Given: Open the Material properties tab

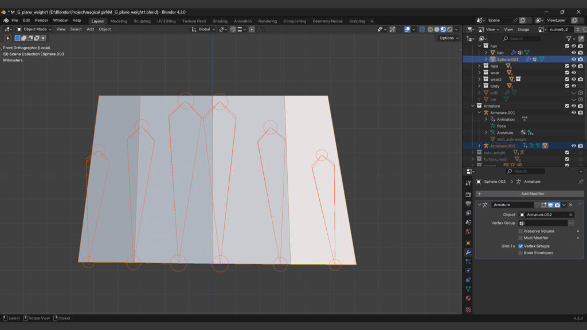Looking at the screenshot, I should coord(468,298).
